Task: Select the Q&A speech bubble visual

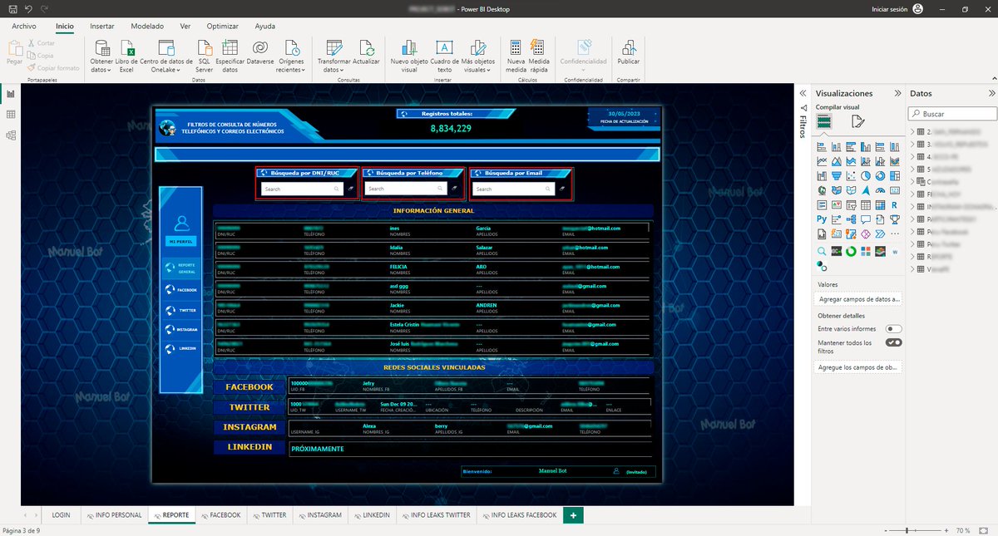Action: pyautogui.click(x=866, y=219)
